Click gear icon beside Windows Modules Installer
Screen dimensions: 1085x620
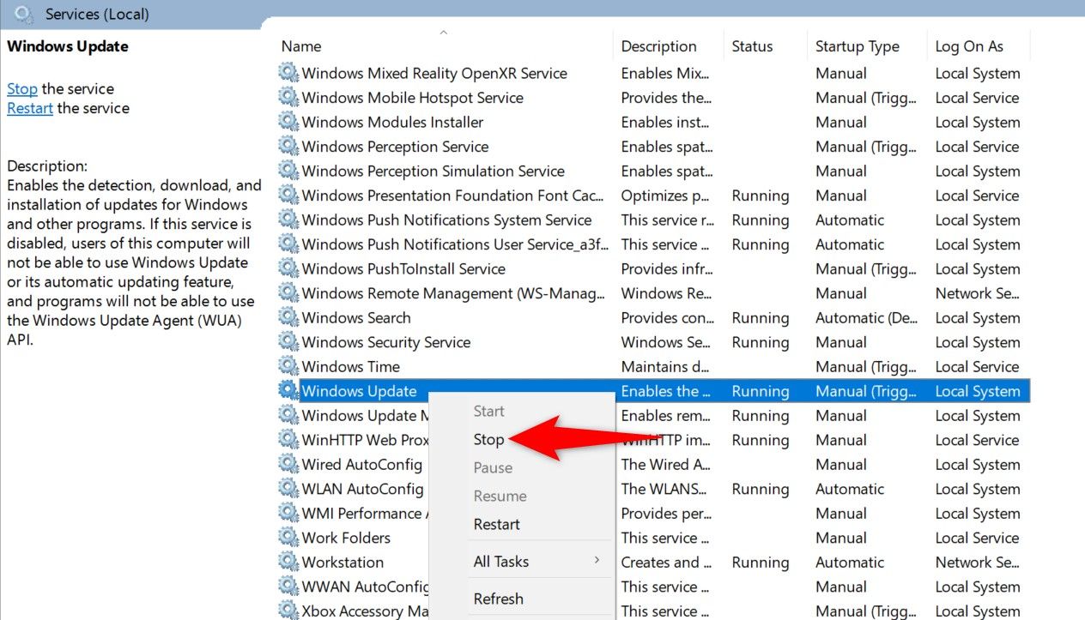pyautogui.click(x=288, y=122)
